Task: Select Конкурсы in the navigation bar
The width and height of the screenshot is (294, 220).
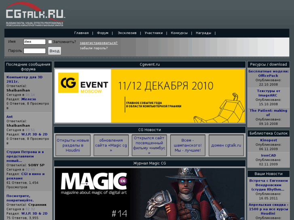Action: point(179,33)
